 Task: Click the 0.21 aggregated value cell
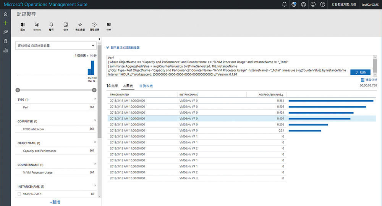[281, 130]
